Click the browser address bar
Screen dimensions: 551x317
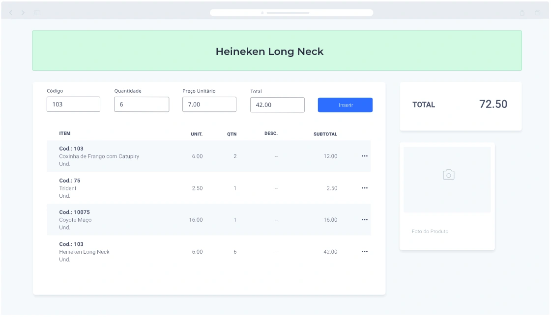(x=291, y=13)
